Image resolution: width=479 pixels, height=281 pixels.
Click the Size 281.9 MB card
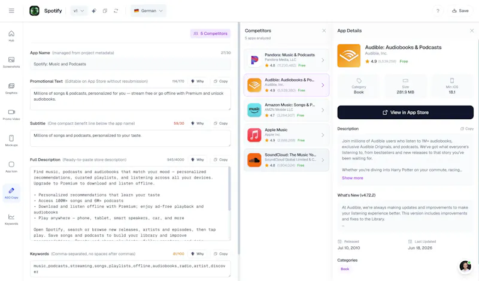coord(405,86)
